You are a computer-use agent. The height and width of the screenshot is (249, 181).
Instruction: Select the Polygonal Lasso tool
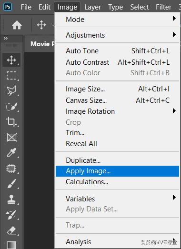point(11,90)
